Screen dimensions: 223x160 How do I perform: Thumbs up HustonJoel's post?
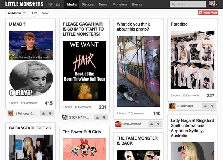205,106
